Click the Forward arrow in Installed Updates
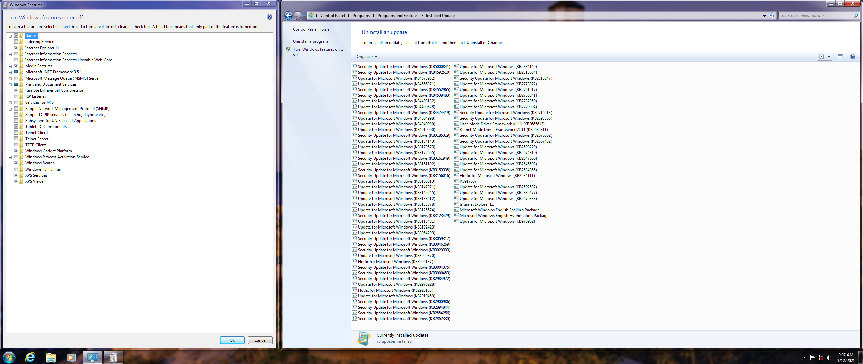The image size is (863, 364). pos(298,16)
